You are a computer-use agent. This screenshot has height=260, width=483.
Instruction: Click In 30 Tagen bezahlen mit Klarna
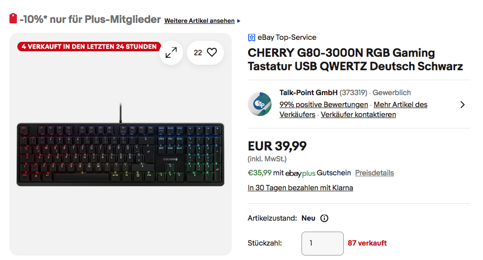[300, 188]
